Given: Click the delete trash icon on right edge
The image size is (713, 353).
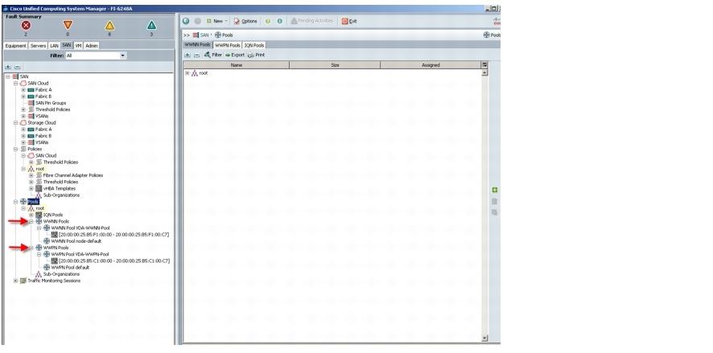Looking at the screenshot, I should [x=495, y=201].
